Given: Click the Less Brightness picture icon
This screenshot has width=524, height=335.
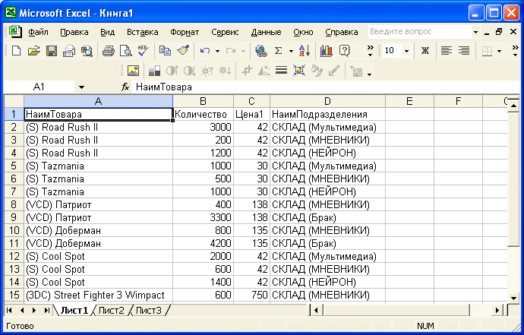Looking at the screenshot, I should 225,71.
